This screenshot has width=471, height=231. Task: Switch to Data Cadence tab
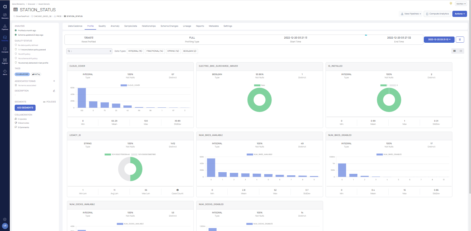[x=75, y=26]
